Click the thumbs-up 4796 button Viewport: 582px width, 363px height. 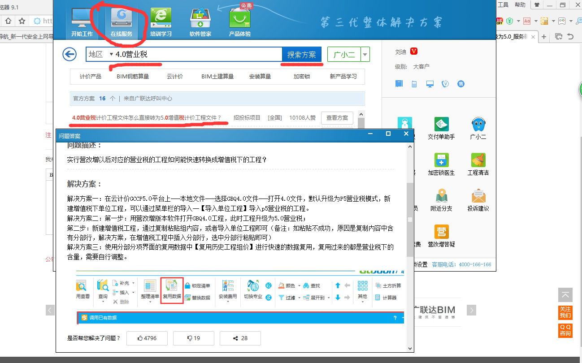click(x=147, y=338)
